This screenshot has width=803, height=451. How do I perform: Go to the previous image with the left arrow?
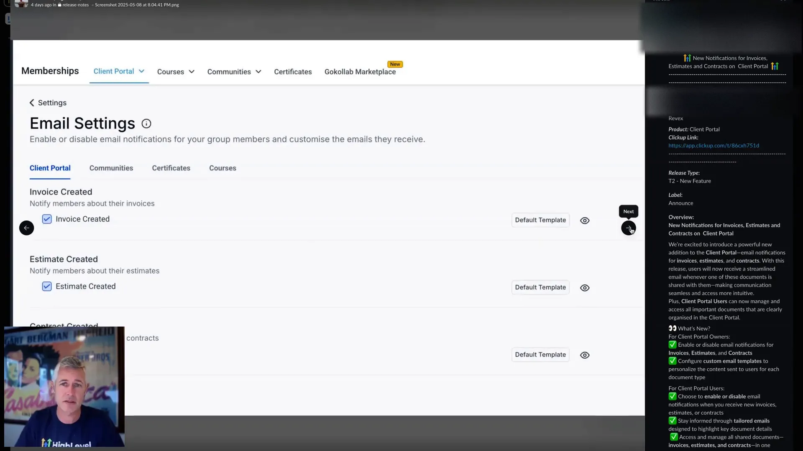26,228
